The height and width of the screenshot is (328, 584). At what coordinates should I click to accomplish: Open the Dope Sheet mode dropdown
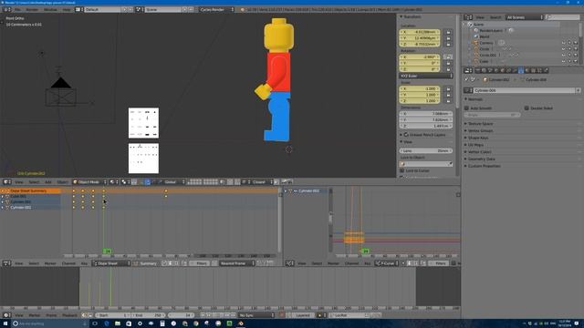pos(111,263)
